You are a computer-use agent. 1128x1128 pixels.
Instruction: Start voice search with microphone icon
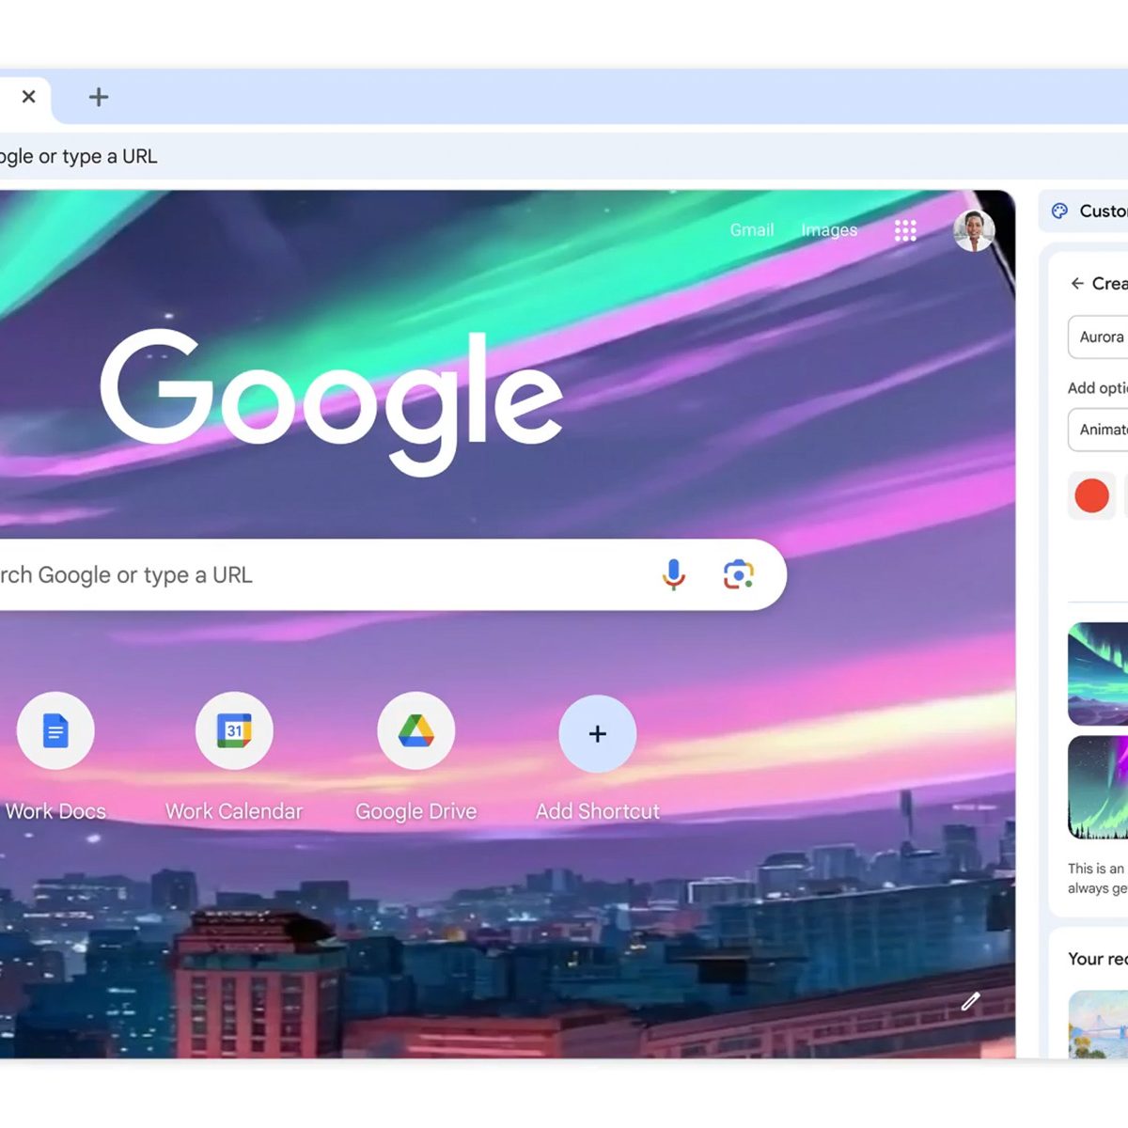(674, 574)
